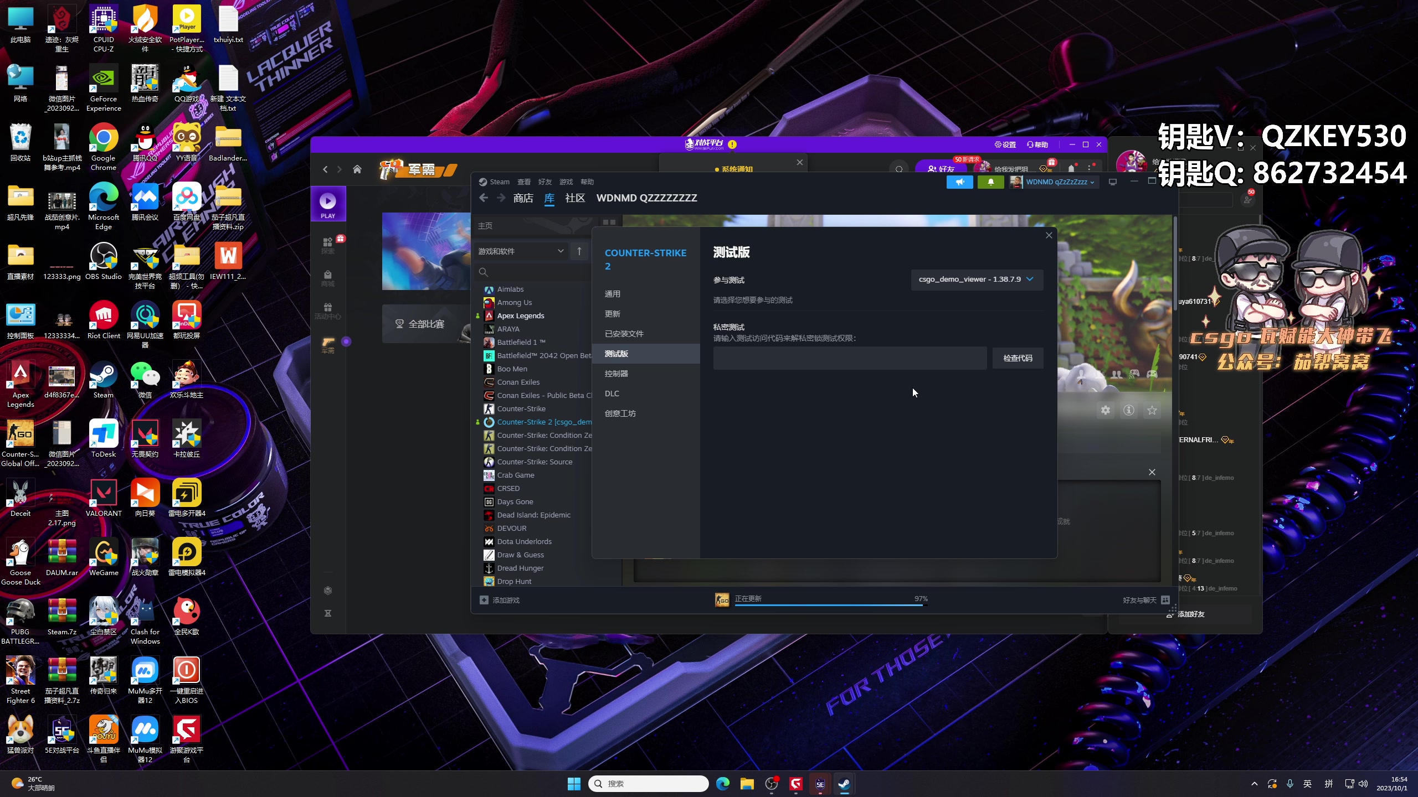Click the green Steam notifications bell
Viewport: 1418px width, 797px height.
tap(990, 182)
